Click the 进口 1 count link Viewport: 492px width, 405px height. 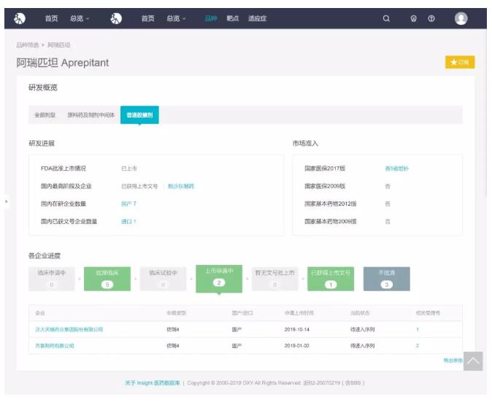tap(128, 221)
